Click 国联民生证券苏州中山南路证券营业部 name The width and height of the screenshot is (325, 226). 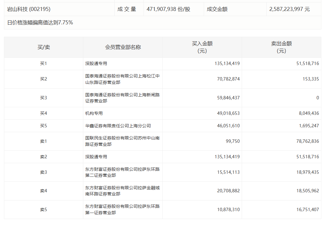(123, 141)
